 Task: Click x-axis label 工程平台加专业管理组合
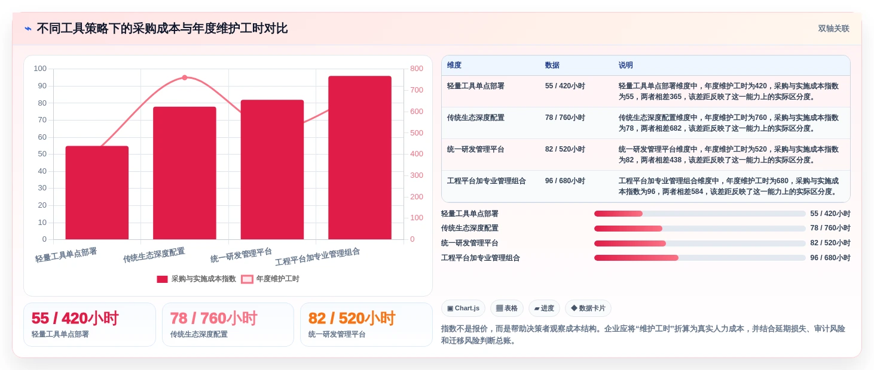[317, 257]
